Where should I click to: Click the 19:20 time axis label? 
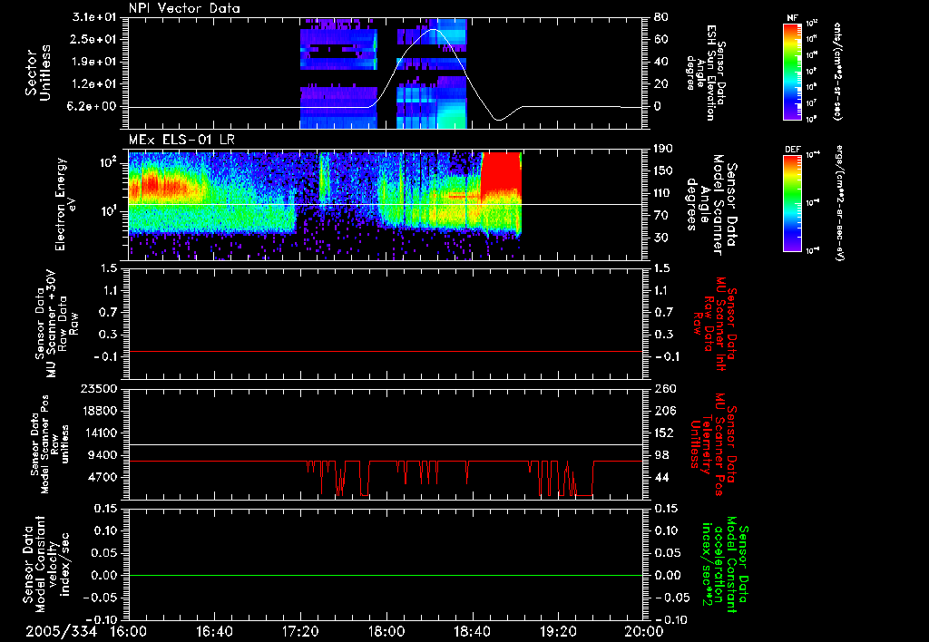coord(558,632)
